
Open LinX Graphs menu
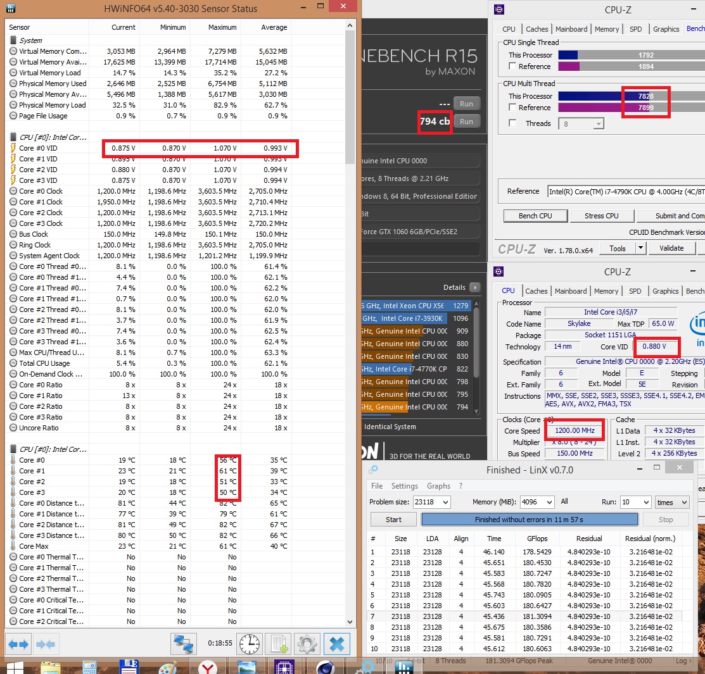pyautogui.click(x=438, y=486)
